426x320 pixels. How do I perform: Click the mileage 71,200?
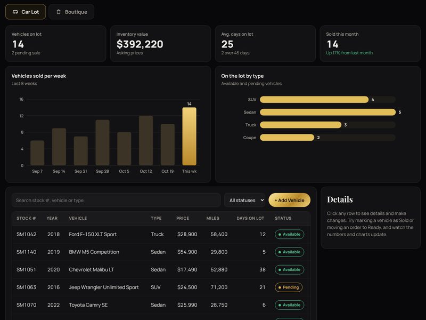[x=219, y=287]
